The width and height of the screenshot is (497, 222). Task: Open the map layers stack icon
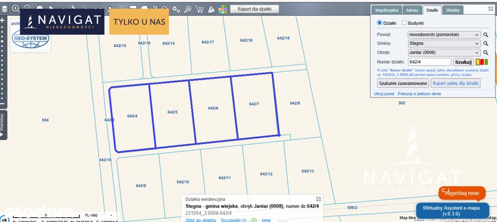click(4, 8)
